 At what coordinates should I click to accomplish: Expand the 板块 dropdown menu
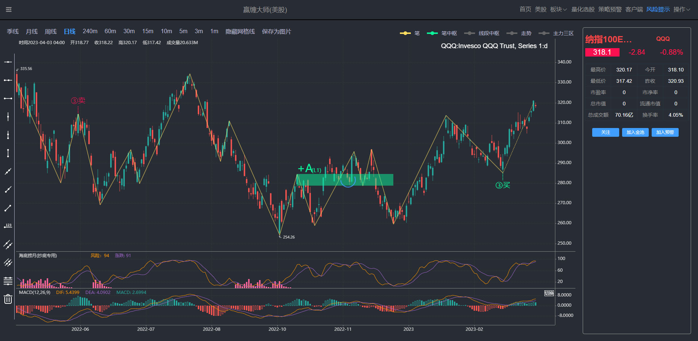tap(558, 9)
